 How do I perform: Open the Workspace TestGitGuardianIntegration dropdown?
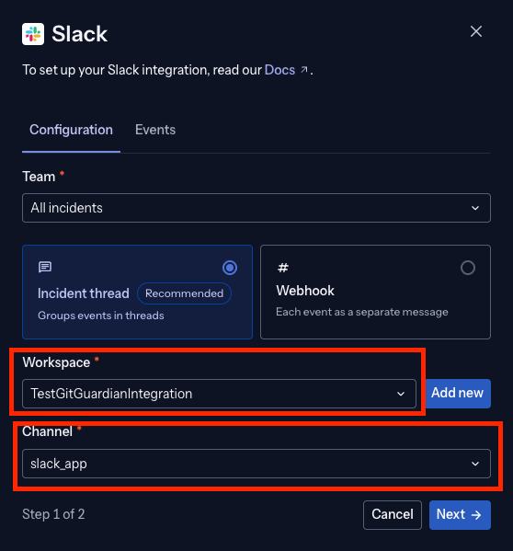tap(219, 394)
